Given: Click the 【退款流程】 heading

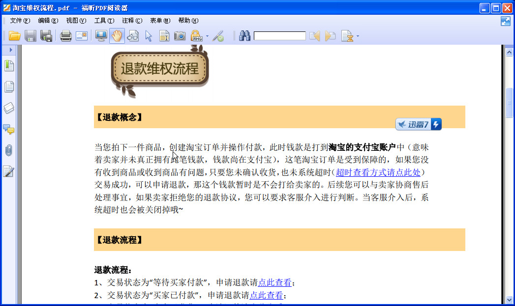Looking at the screenshot, I should (x=119, y=240).
